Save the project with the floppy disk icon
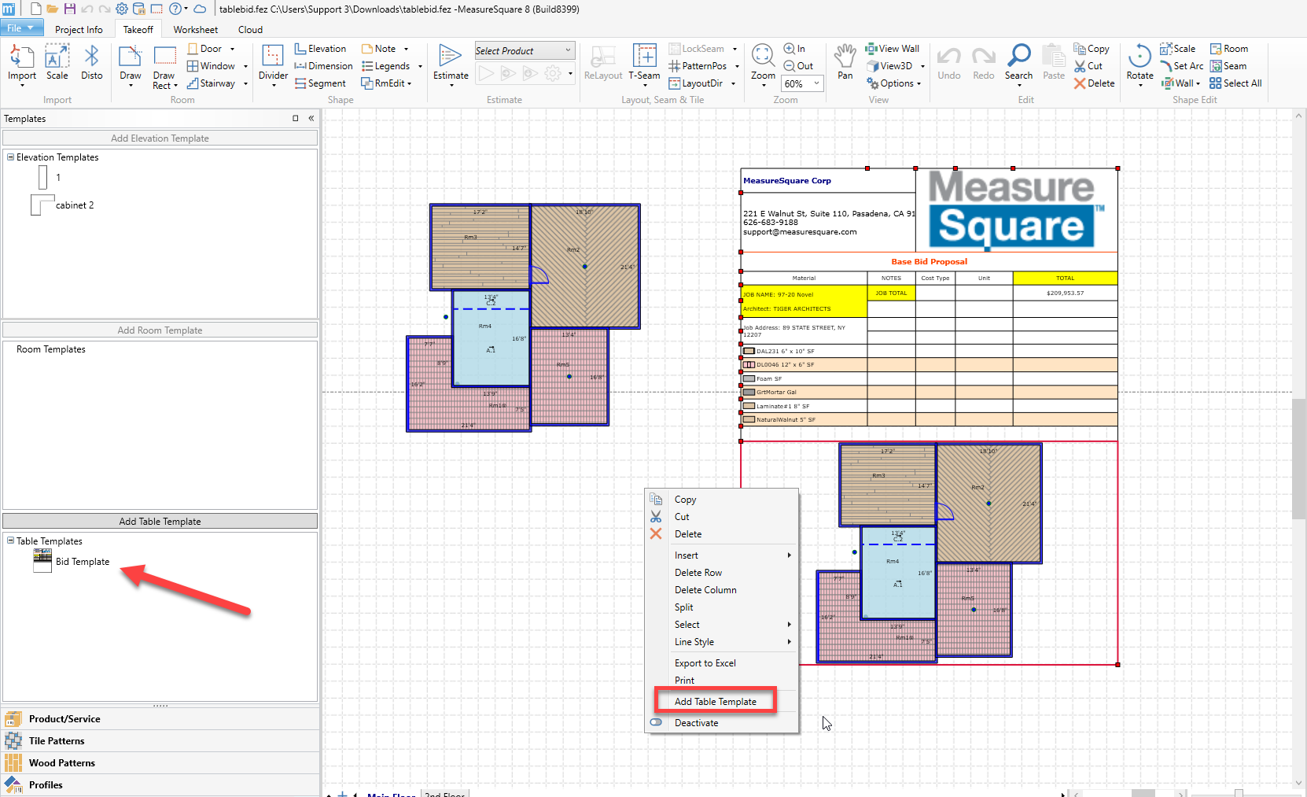 (x=70, y=9)
